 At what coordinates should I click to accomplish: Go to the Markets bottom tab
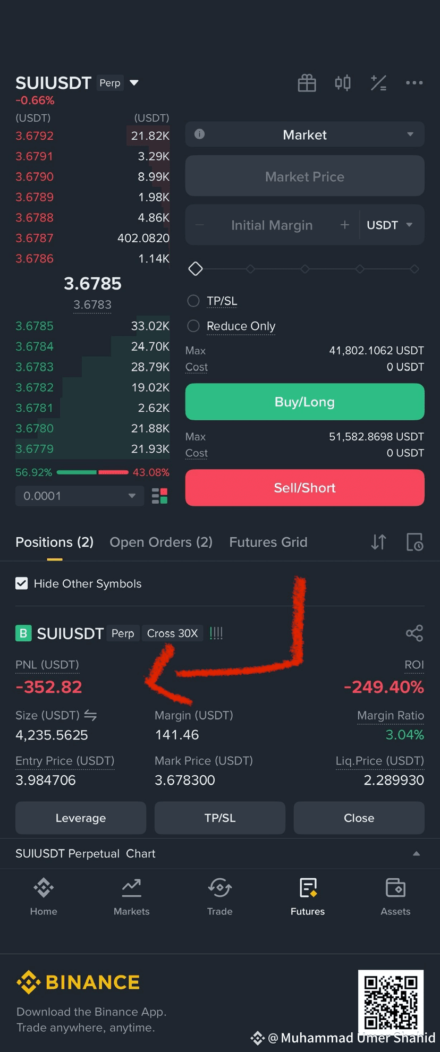pyautogui.click(x=131, y=897)
